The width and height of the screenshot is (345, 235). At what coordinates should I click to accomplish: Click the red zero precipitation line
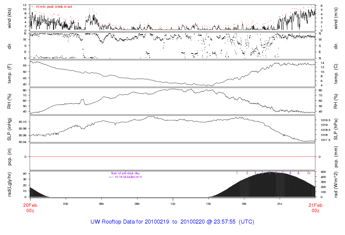(172, 157)
